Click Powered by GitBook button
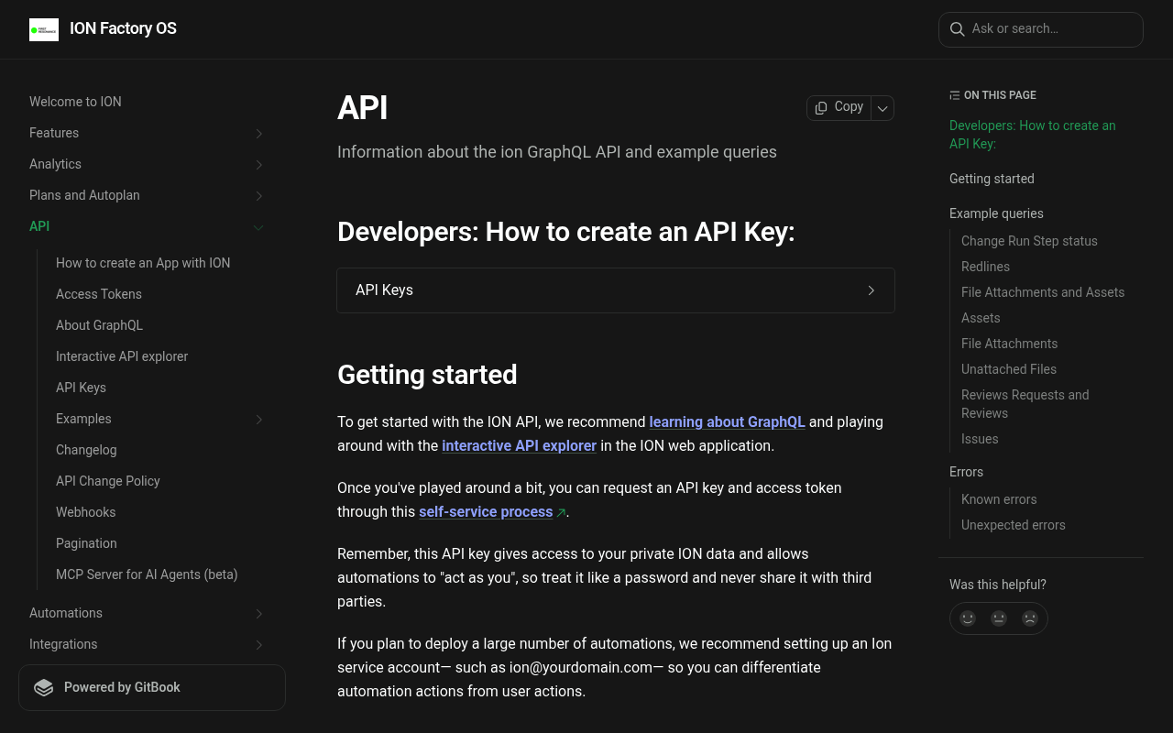1173x733 pixels. [x=152, y=687]
